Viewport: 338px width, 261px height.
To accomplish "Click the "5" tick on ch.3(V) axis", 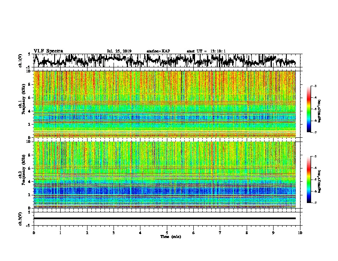I will (29, 212).
